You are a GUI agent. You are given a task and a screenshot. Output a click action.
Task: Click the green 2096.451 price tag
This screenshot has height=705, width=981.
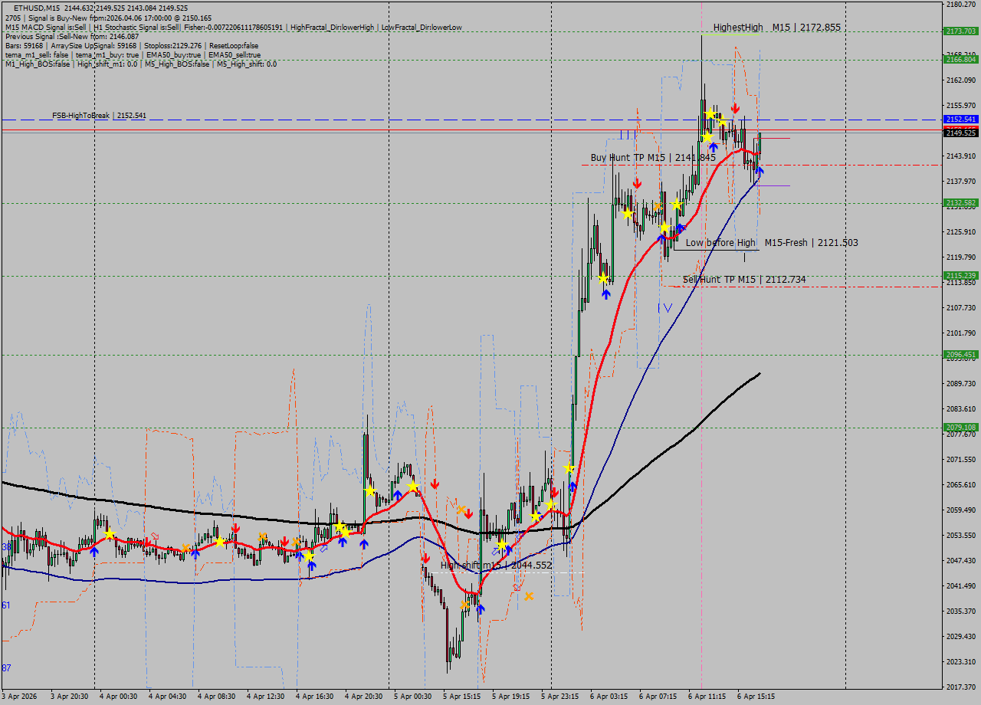point(960,355)
